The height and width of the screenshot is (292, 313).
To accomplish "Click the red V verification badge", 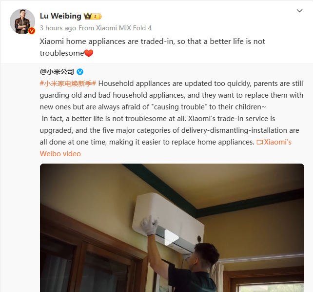I will (x=32, y=31).
